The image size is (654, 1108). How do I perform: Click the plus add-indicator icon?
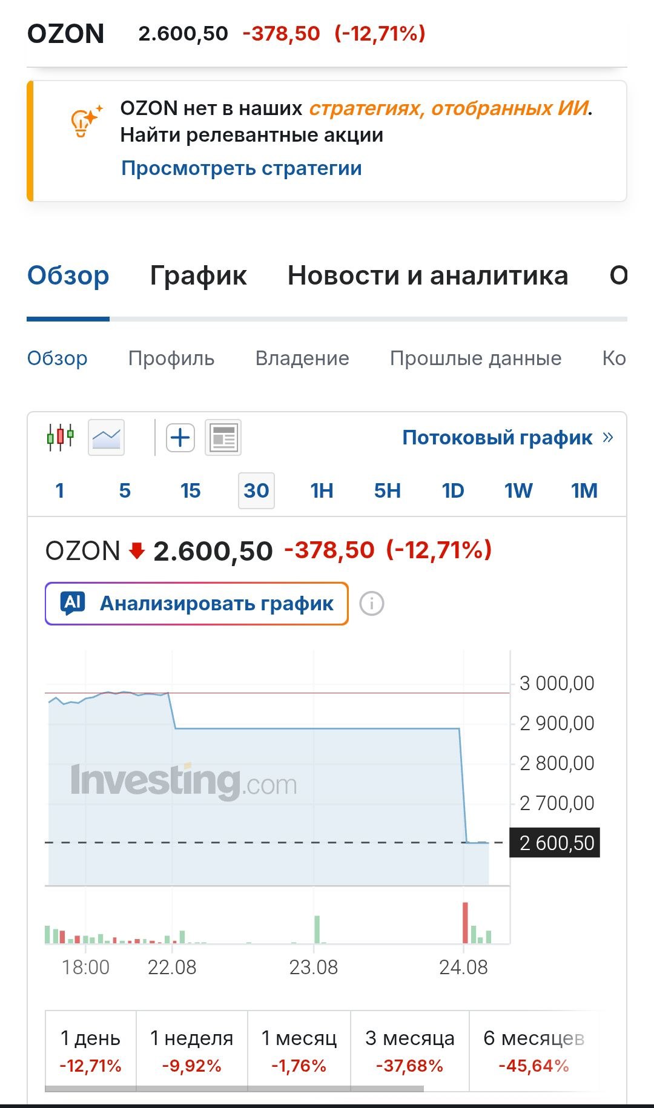tap(180, 437)
